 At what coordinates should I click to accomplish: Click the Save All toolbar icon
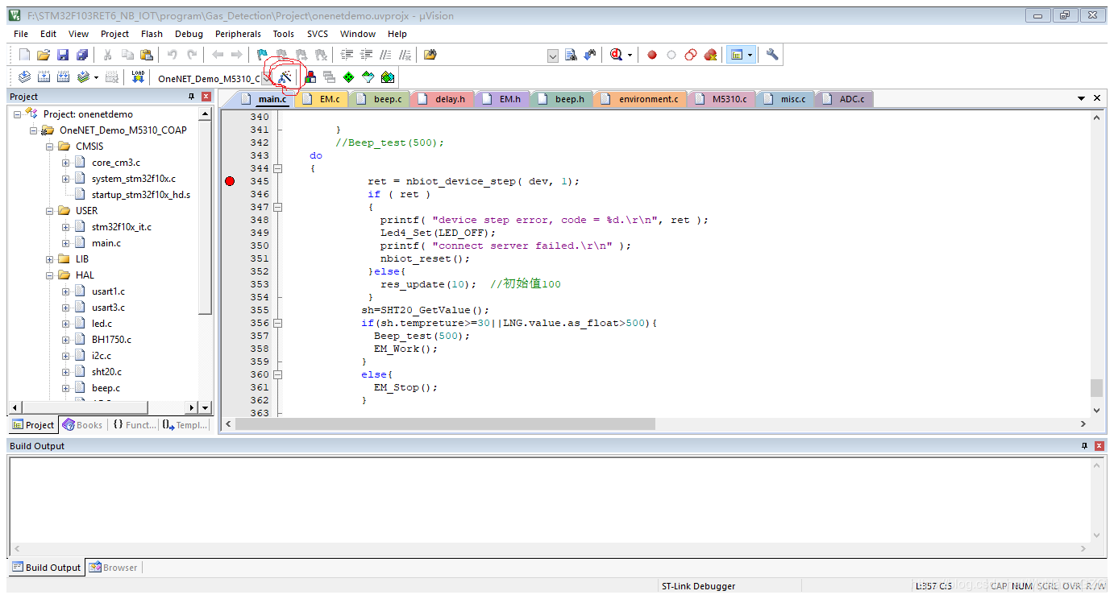pyautogui.click(x=82, y=55)
